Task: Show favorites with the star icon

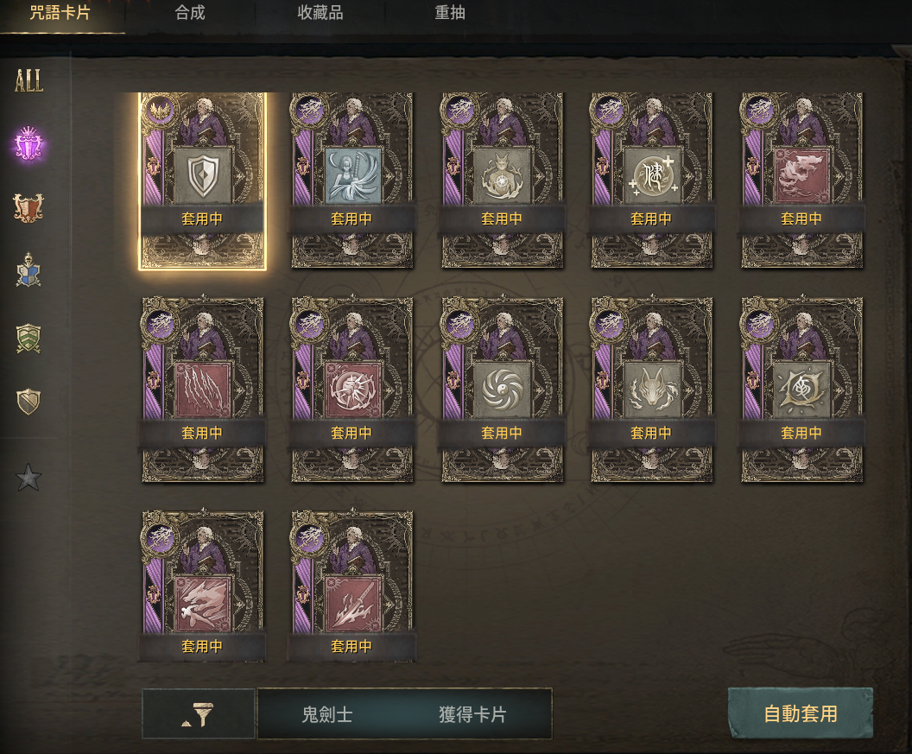Action: (28, 478)
